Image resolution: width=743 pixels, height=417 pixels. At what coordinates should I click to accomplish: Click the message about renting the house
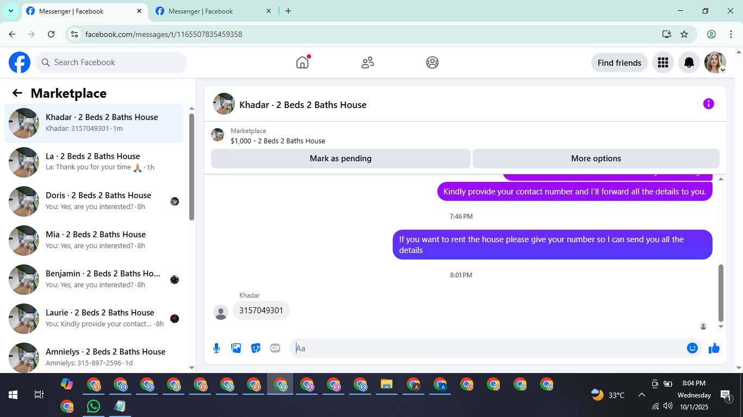552,245
